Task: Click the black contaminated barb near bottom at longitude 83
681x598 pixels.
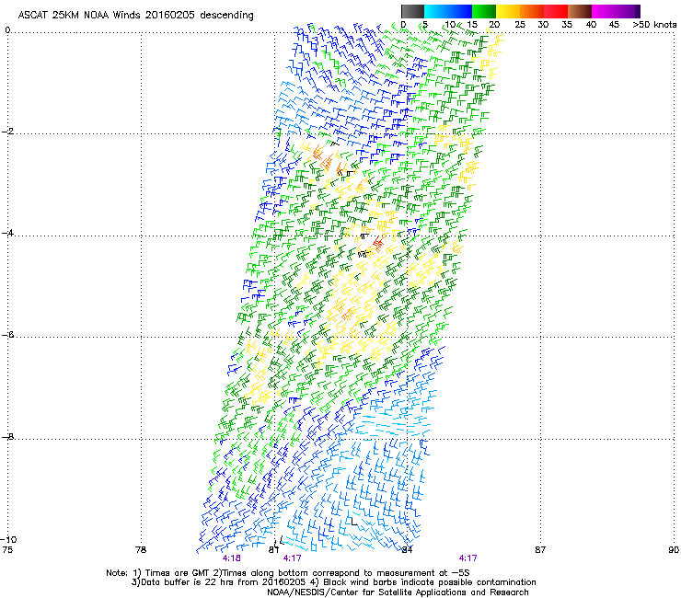Action: pyautogui.click(x=352, y=521)
